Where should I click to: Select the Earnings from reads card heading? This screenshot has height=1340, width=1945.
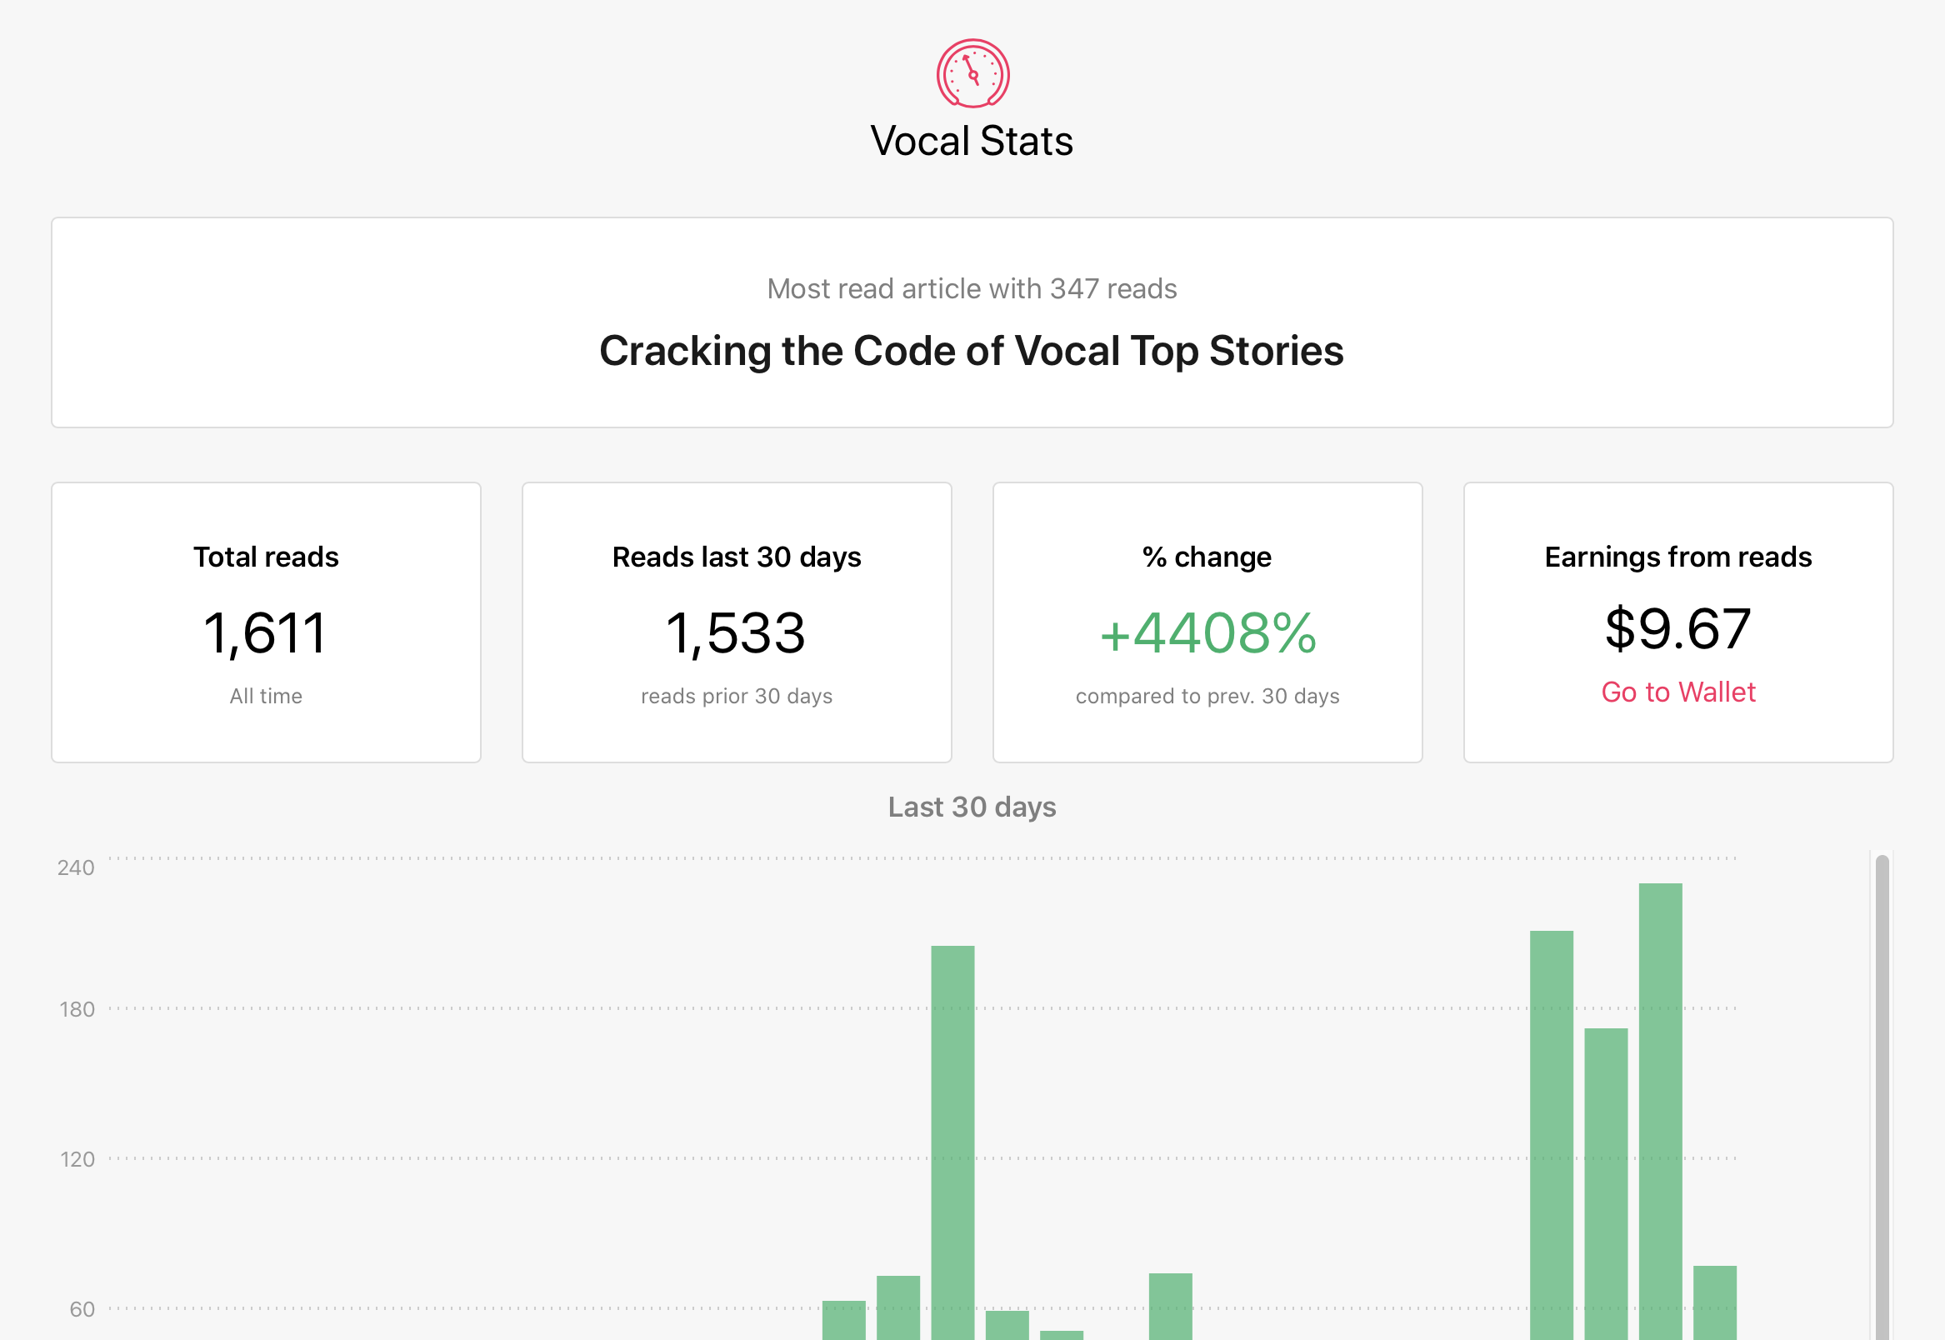point(1677,557)
